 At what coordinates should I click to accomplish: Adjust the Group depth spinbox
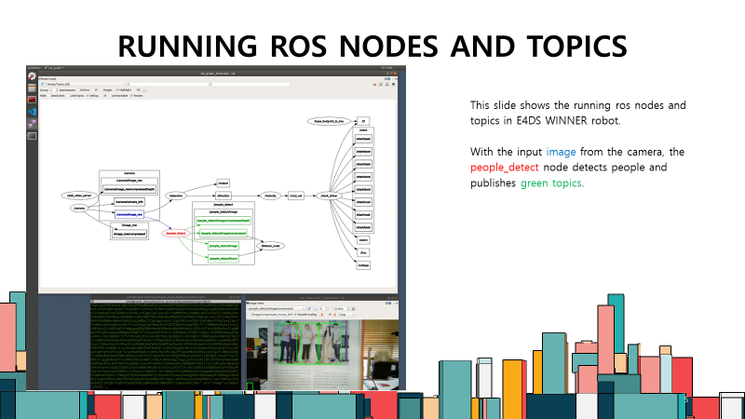click(x=54, y=89)
